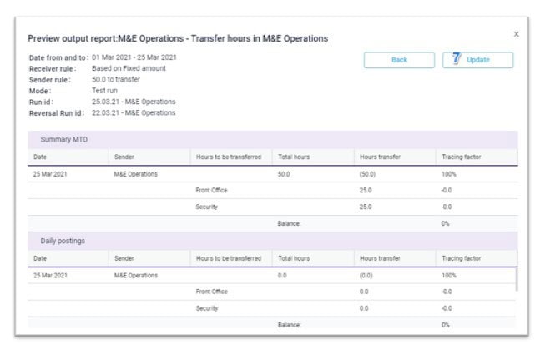Click Sender column header in Summary MTD
The width and height of the screenshot is (535, 344).
(123, 157)
